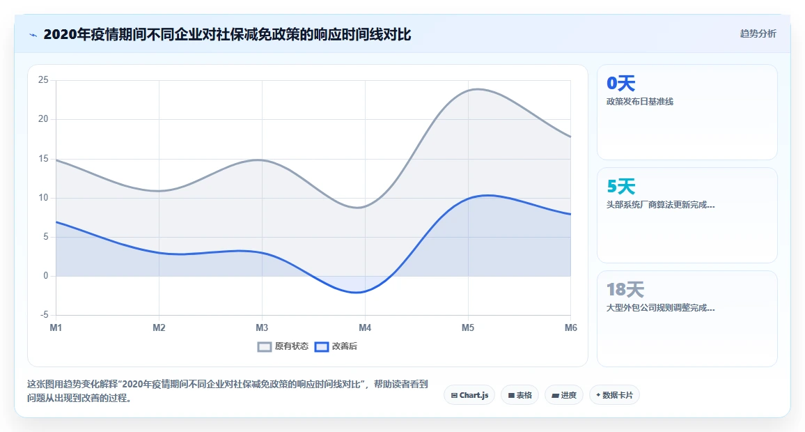Click the 5天 value text
Screen dimensions: 805x432
620,187
